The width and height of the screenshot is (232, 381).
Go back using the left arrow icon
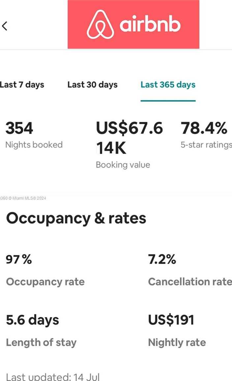point(5,26)
